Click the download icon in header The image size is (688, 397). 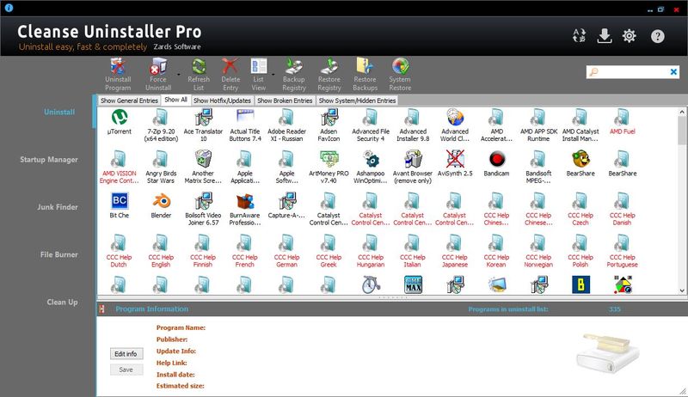605,35
